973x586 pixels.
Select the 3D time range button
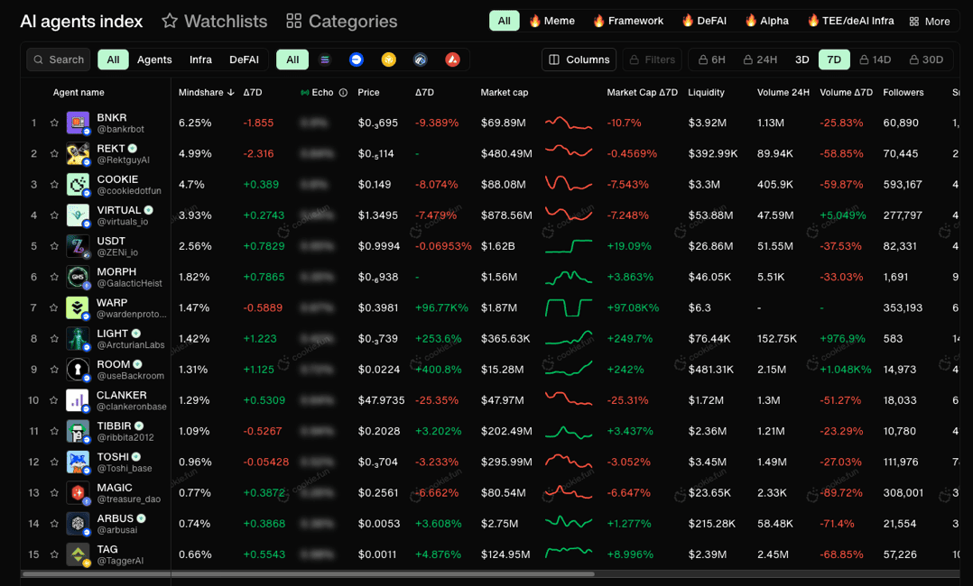click(x=802, y=60)
